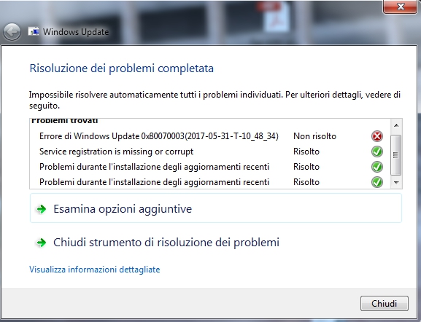This screenshot has width=421, height=322.
Task: Close the window with the red X button
Action: point(400,6)
